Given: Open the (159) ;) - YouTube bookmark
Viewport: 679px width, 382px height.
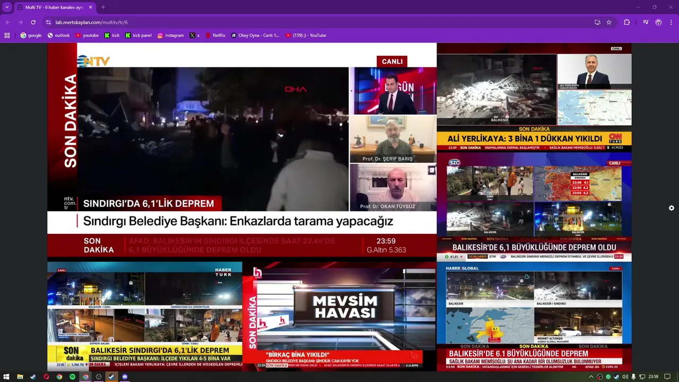Looking at the screenshot, I should [x=306, y=36].
